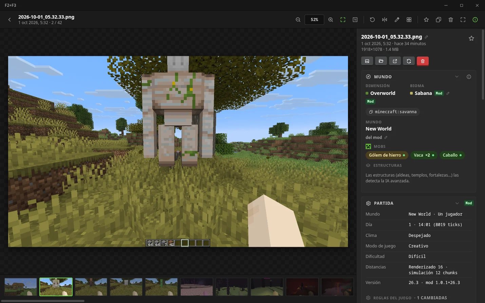The image size is (485, 303).
Task: Zoom out of the screenshot
Action: [298, 20]
